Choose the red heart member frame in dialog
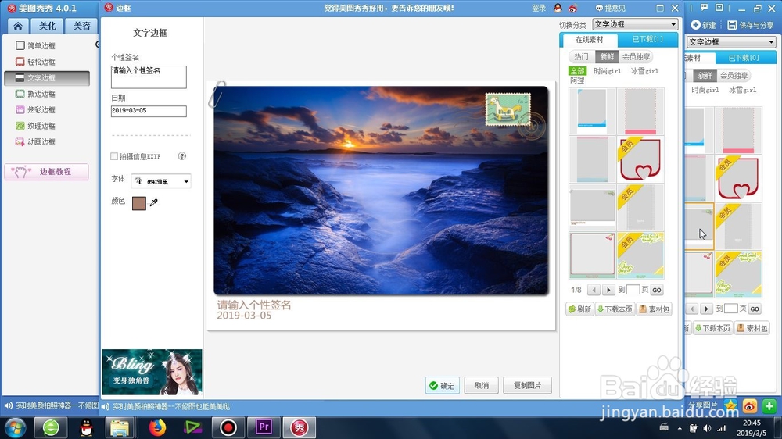782x439 pixels. click(640, 159)
